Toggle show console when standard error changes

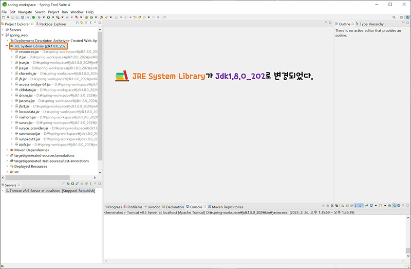pos(361,206)
